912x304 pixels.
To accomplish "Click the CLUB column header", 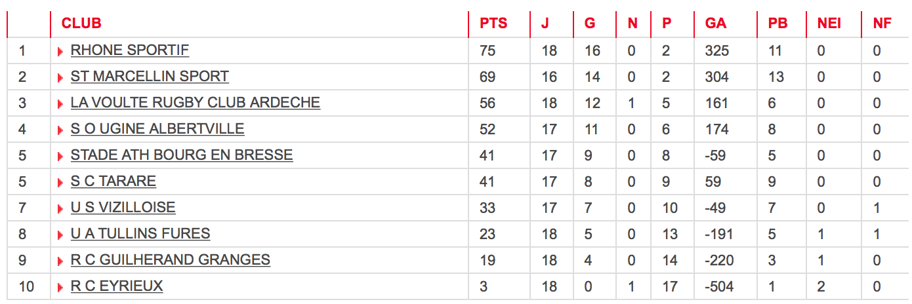I will pos(81,24).
